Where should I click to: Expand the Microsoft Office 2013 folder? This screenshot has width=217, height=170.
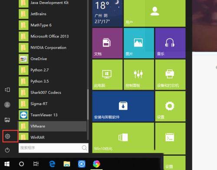(x=53, y=37)
